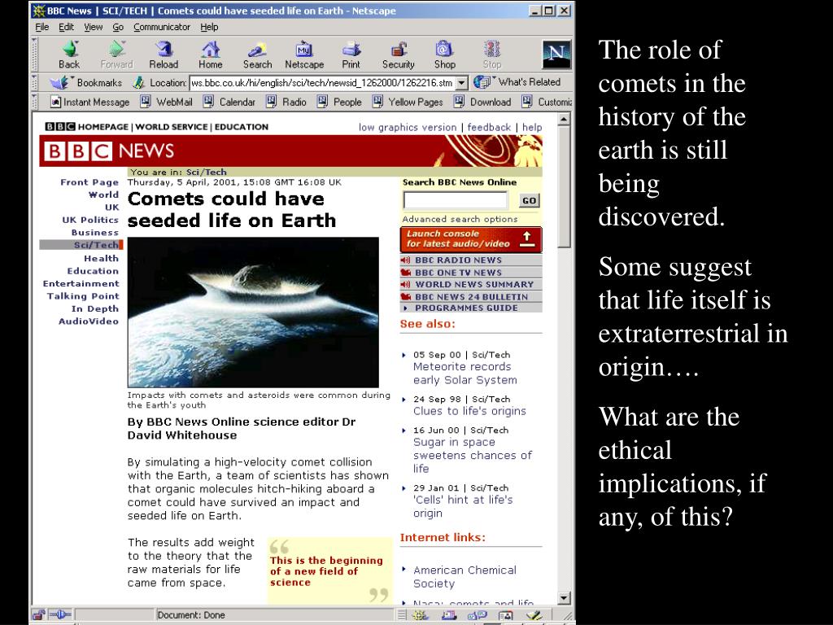Open 'Meteorite records early Solar System' link
Image resolution: width=833 pixels, height=625 pixels.
464,373
